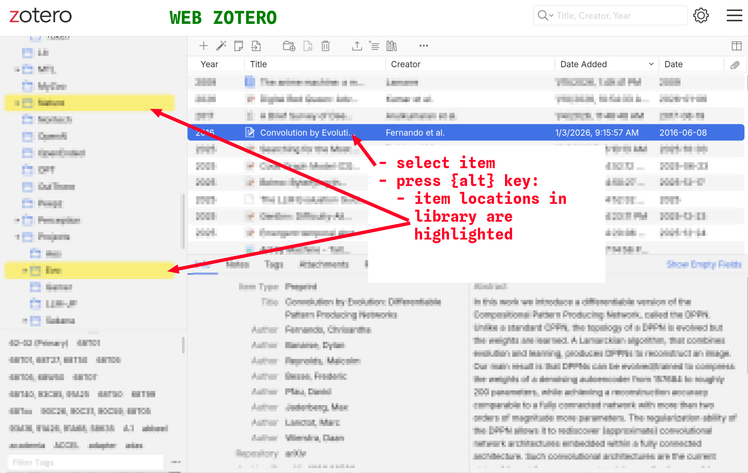Sort items by Creator column header
The image size is (748, 473).
405,64
